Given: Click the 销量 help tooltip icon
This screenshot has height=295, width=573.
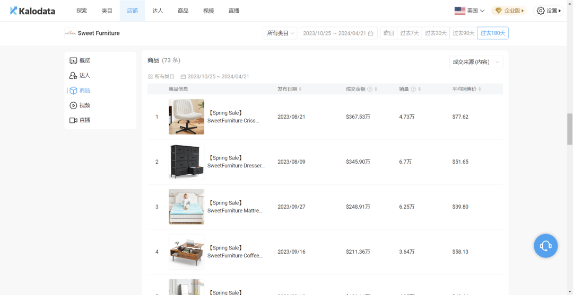Looking at the screenshot, I should coord(413,89).
